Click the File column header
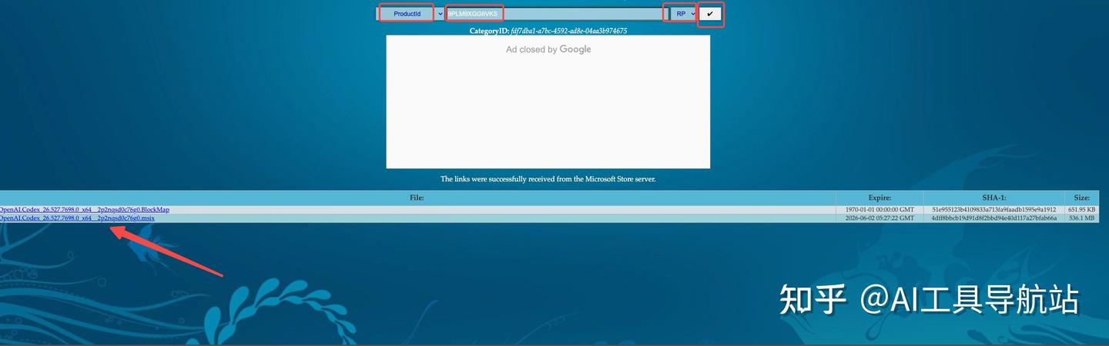Screen dimensions: 1109x346 click(x=417, y=198)
